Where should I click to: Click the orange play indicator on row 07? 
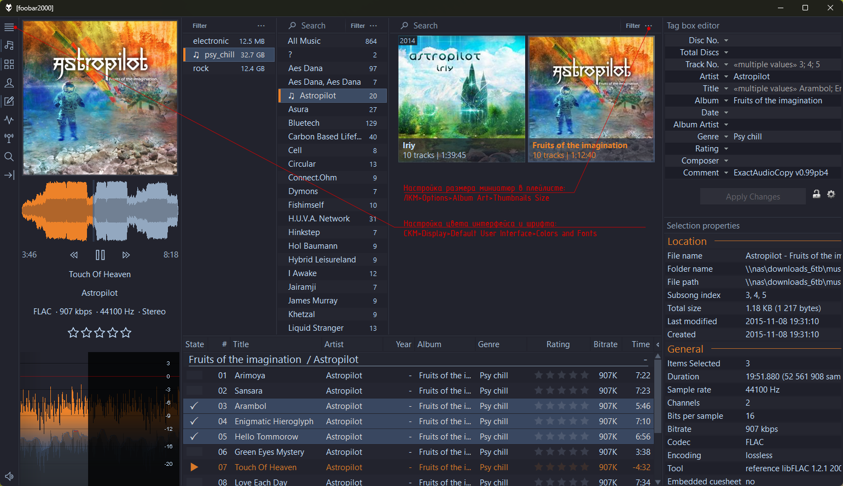coord(194,467)
